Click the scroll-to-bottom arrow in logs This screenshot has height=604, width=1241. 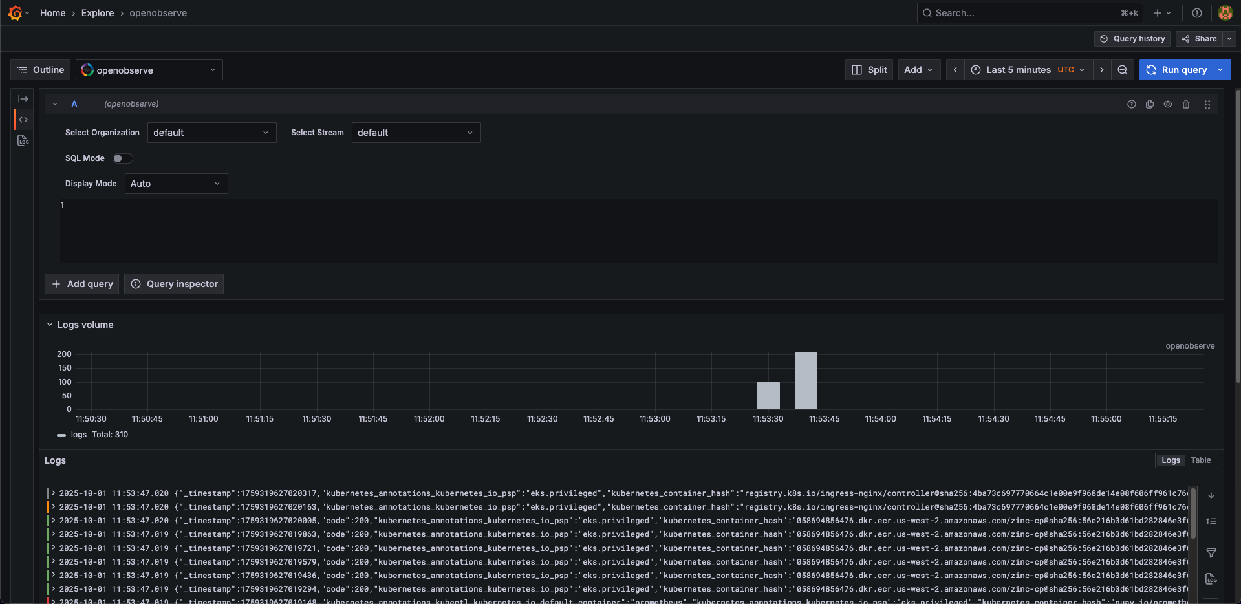pyautogui.click(x=1211, y=495)
